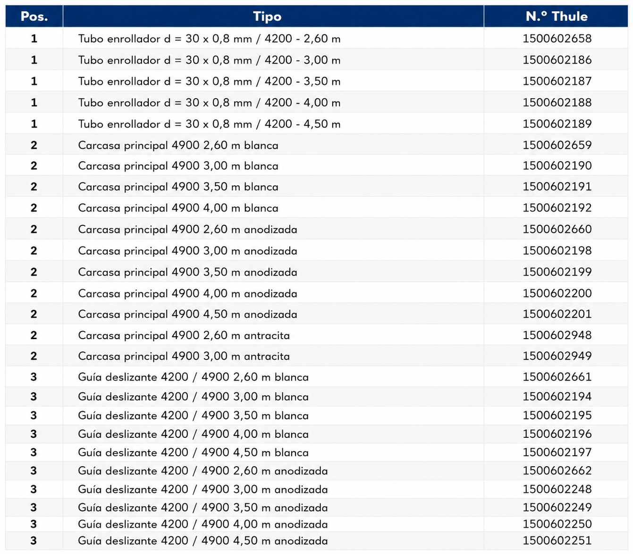Click Guía deslizante 4,00 m blanca
The width and height of the screenshot is (633, 554).
point(194,435)
